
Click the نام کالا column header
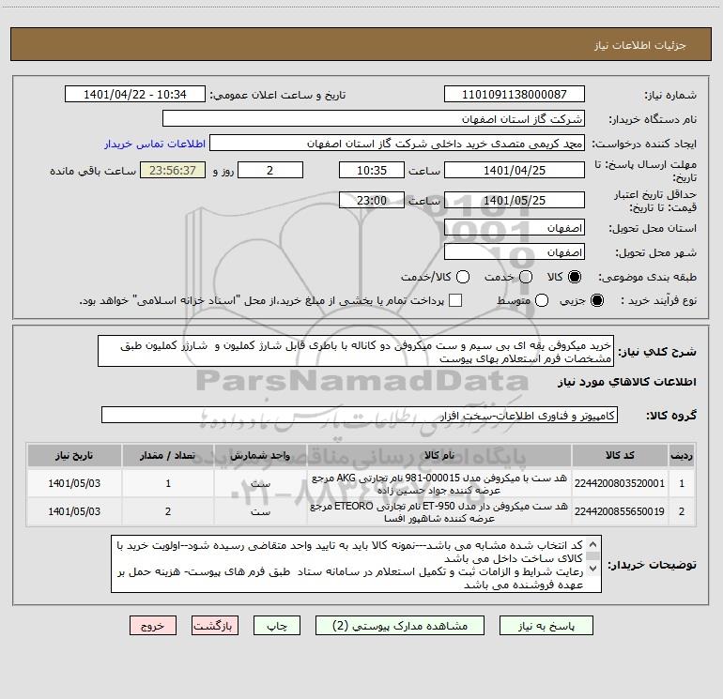point(439,456)
